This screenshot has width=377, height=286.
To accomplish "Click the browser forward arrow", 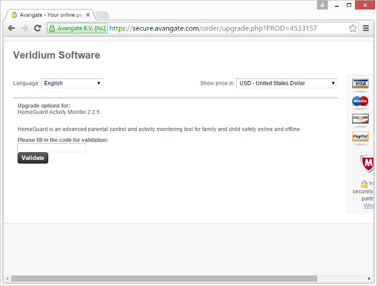I will (x=24, y=28).
